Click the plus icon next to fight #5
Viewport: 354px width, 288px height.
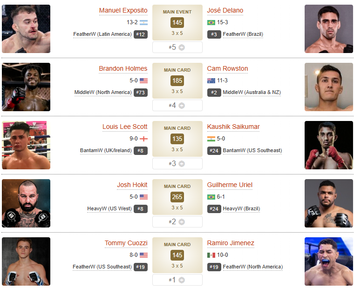(182, 47)
